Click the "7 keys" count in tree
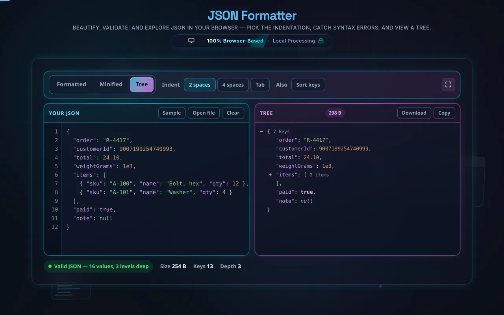 point(281,132)
